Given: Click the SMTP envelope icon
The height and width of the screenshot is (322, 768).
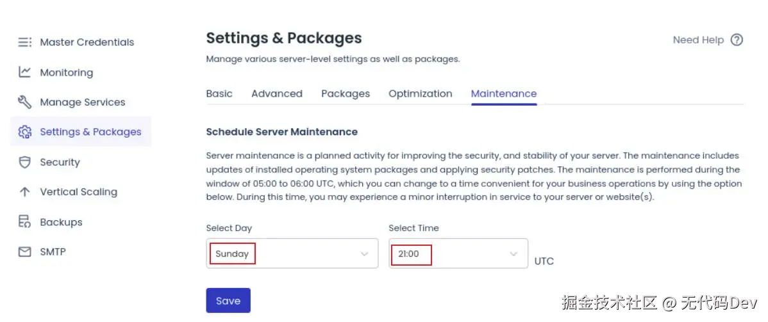Looking at the screenshot, I should click(24, 252).
